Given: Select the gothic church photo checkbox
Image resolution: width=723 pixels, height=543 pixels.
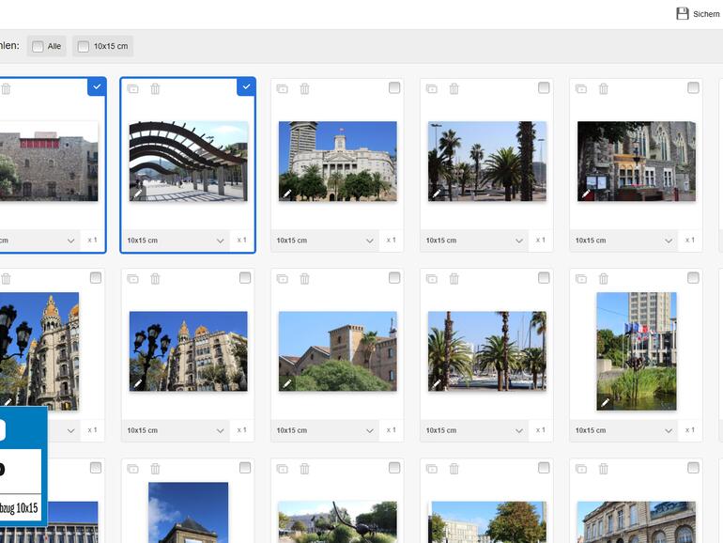Looking at the screenshot, I should click(x=693, y=87).
